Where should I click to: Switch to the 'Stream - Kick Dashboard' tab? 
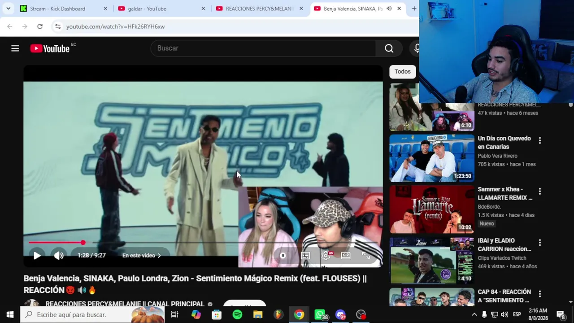(x=63, y=9)
